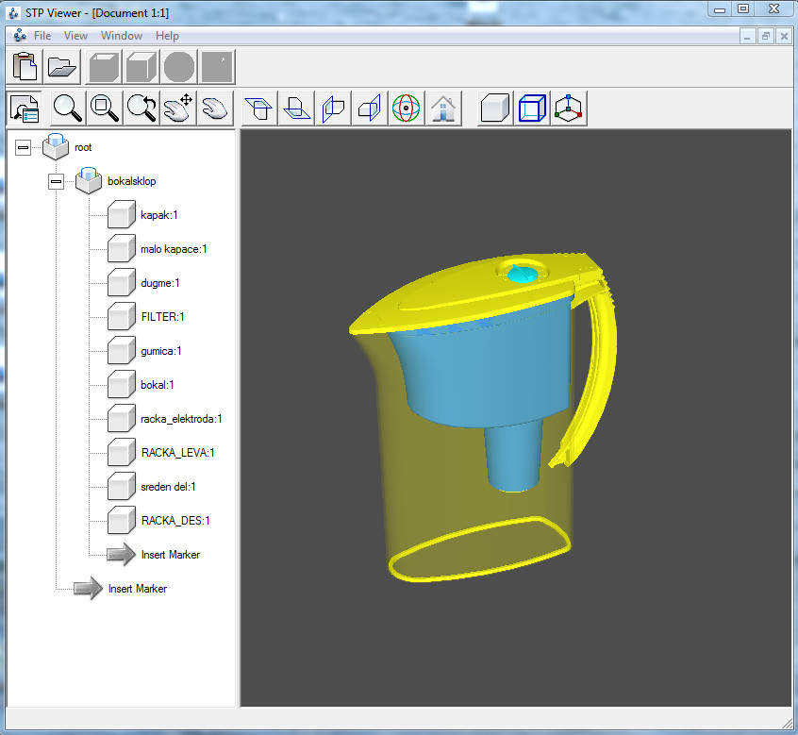The width and height of the screenshot is (798, 735).
Task: Collapse the root tree node
Action: pyautogui.click(x=23, y=148)
